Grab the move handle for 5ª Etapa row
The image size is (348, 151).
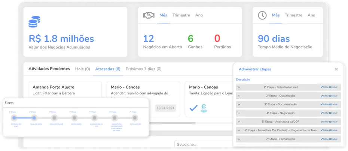coord(239,122)
